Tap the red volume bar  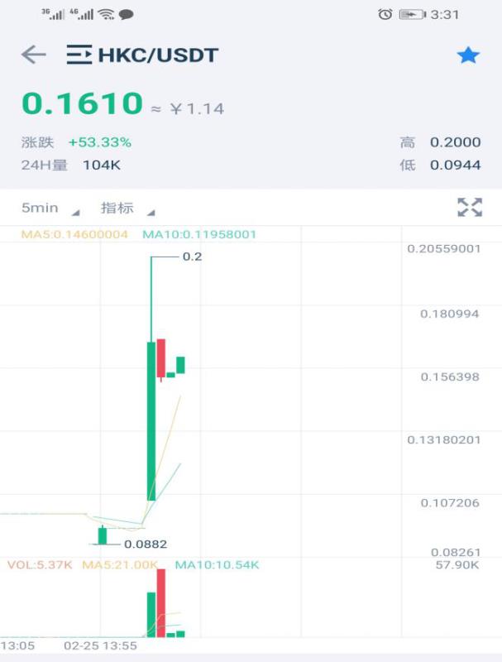coord(161,603)
